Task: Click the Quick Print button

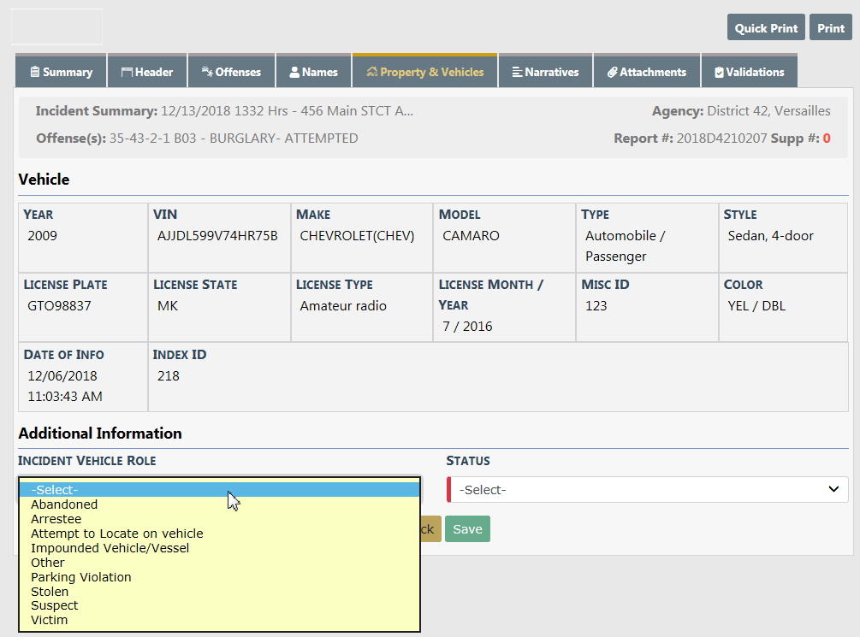Action: 766,28
